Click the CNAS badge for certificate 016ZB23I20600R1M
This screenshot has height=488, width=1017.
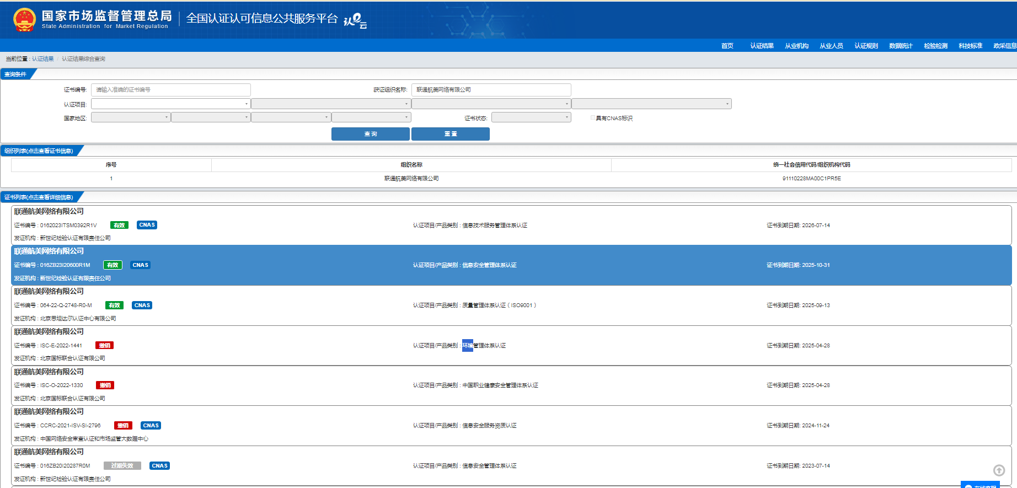(140, 265)
